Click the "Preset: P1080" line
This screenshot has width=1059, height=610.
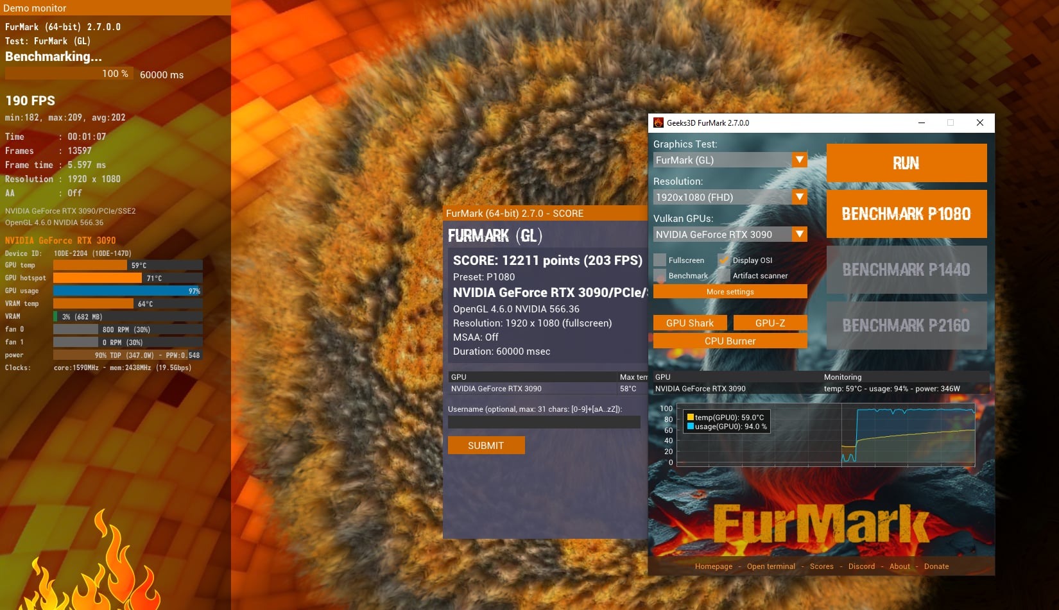click(x=484, y=276)
